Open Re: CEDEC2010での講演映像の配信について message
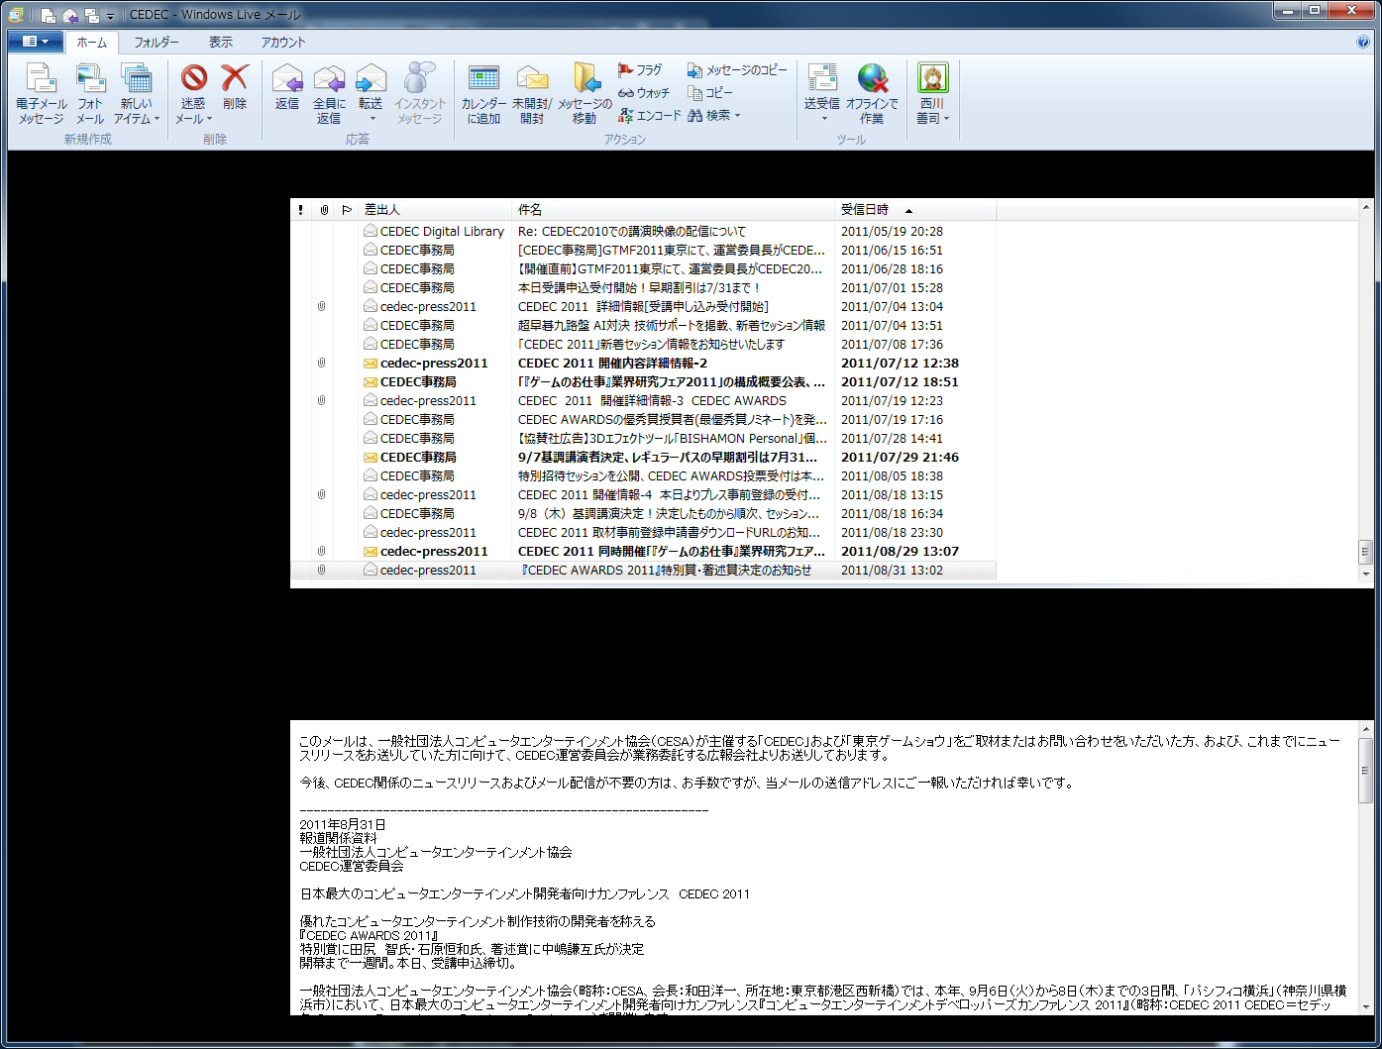 tap(643, 231)
